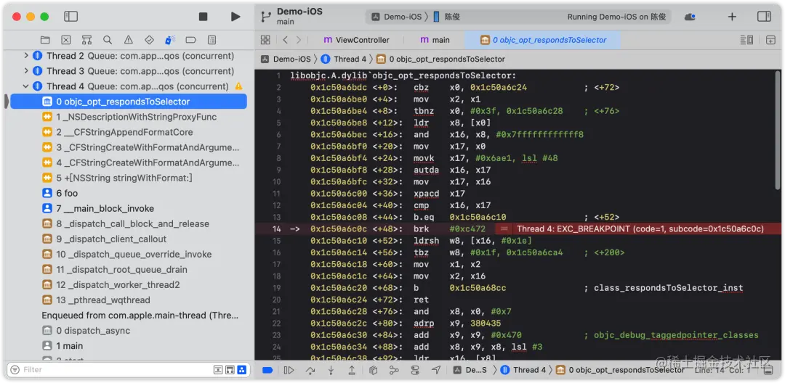Deactivate breakpoints in debug bar
Viewport: 785px width, 383px height.
[x=267, y=370]
